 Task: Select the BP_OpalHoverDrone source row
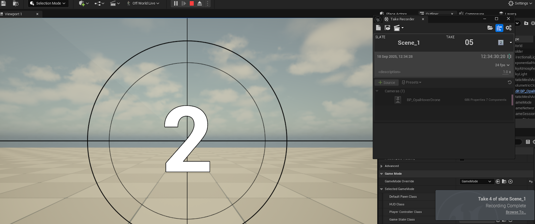pyautogui.click(x=443, y=100)
